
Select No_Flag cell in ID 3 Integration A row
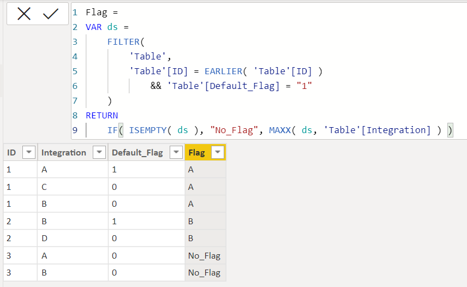click(206, 255)
